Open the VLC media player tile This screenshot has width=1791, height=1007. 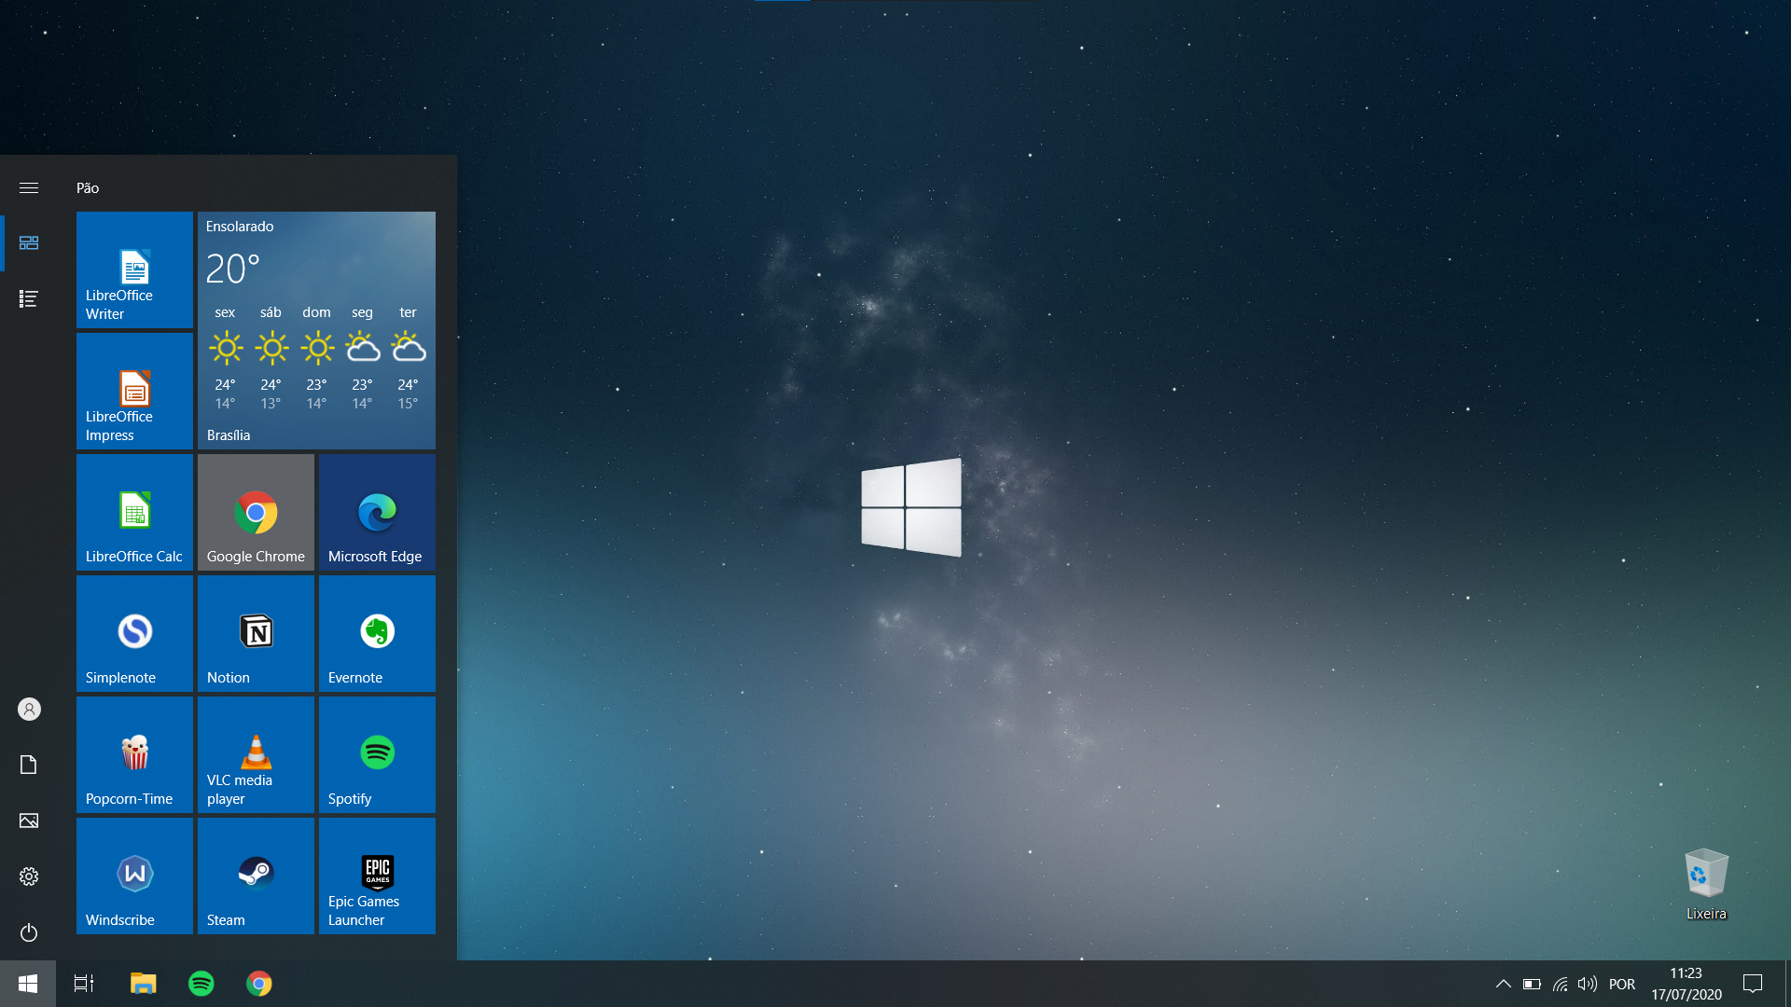click(x=256, y=754)
